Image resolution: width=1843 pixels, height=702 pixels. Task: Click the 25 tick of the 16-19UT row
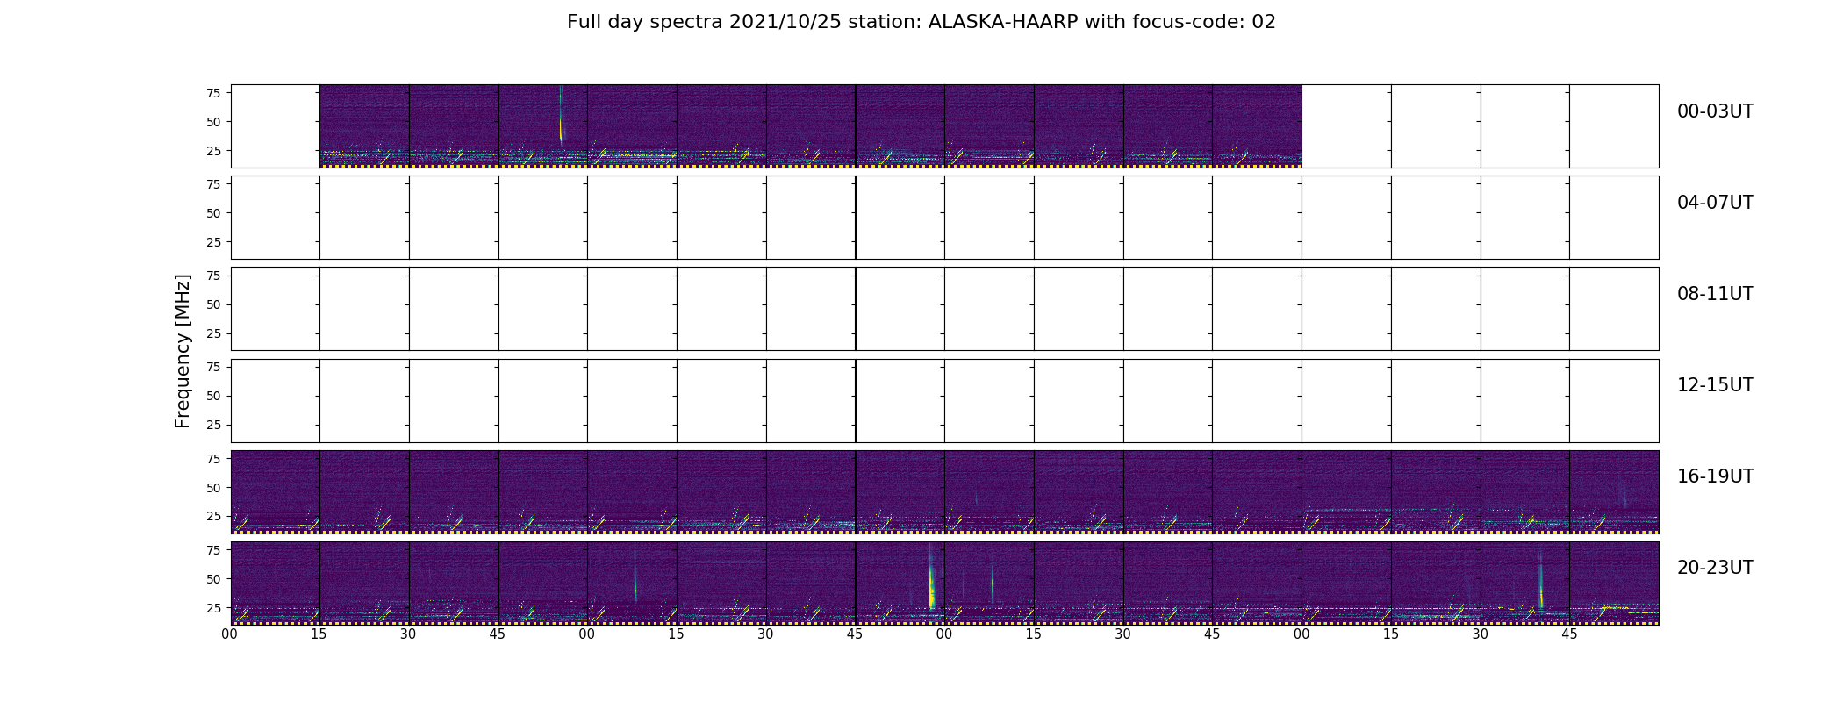[212, 516]
